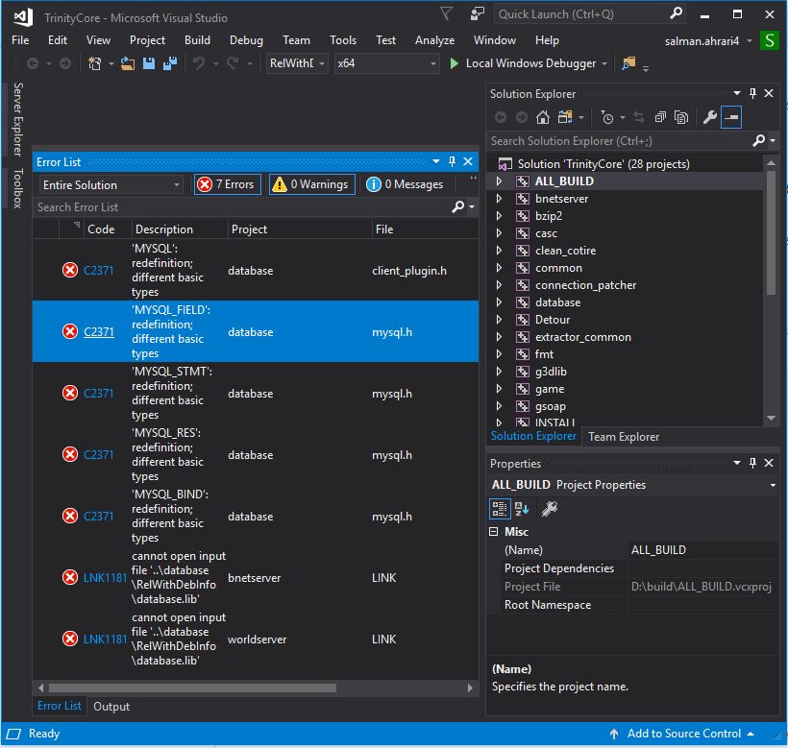This screenshot has height=748, width=788.
Task: Select the connection_patcher project
Action: coord(585,285)
